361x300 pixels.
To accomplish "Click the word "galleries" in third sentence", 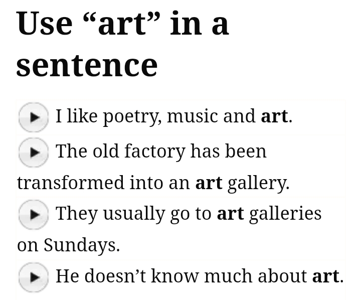I will click(285, 214).
